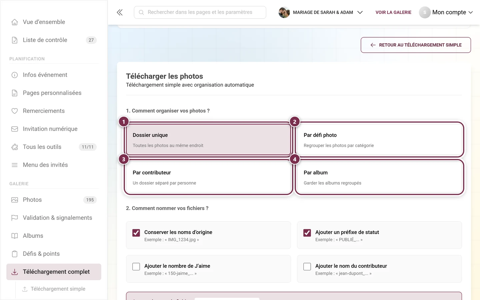This screenshot has width=480, height=300.
Task: Uncheck Ajouter un préfixe de statut
Action: [x=307, y=233]
